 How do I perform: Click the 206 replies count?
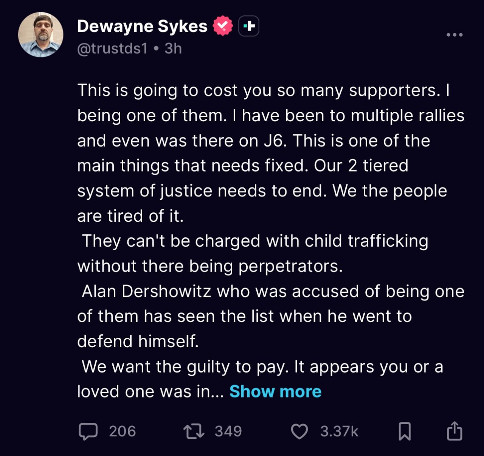tap(122, 431)
